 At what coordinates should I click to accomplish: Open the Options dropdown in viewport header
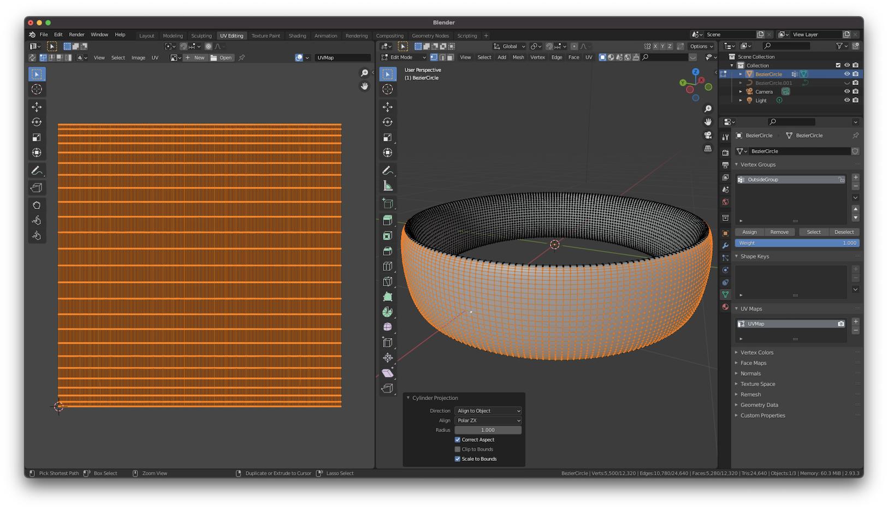[702, 46]
